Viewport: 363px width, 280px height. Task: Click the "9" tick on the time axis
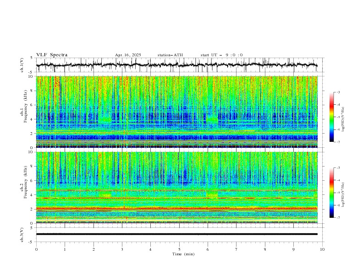pyautogui.click(x=293, y=249)
